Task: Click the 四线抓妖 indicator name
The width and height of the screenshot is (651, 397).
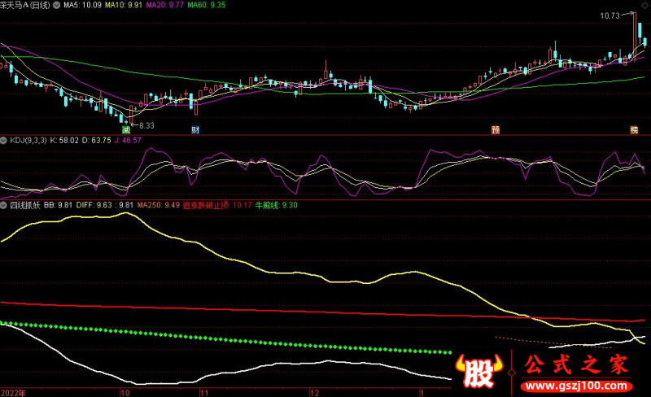Action: (x=24, y=205)
